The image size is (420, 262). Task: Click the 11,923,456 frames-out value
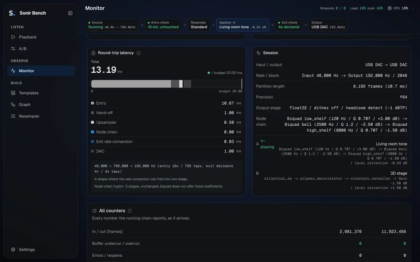[x=393, y=232]
